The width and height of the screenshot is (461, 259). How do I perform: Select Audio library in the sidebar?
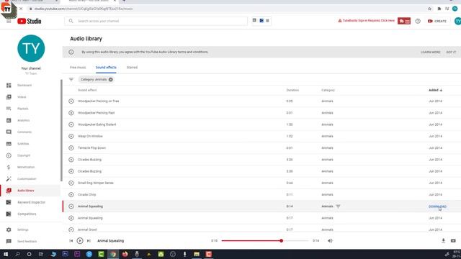[30, 191]
